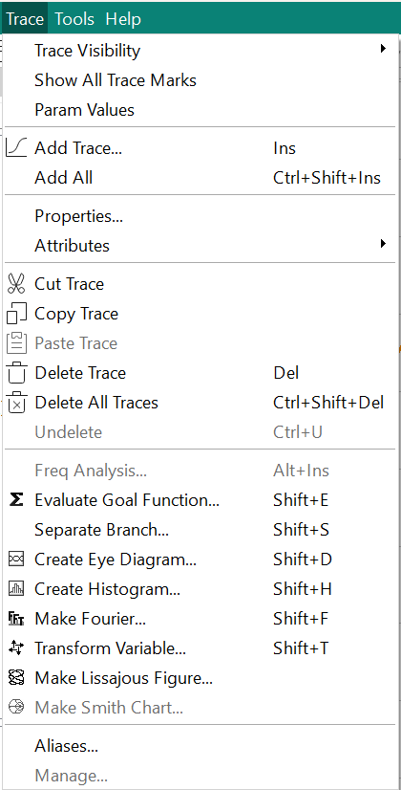Viewport: 401px width, 790px height.
Task: Click the Transform Variable icon
Action: click(16, 647)
